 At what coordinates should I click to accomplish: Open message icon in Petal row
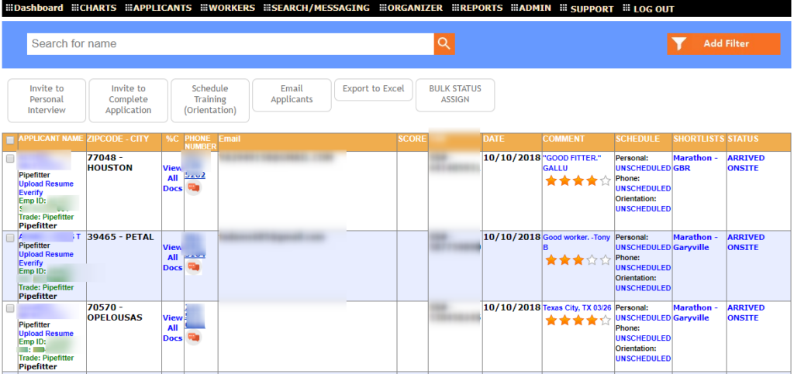[x=193, y=267]
